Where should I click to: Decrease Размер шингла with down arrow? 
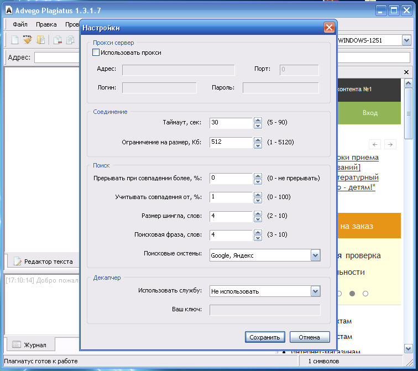coord(258,218)
